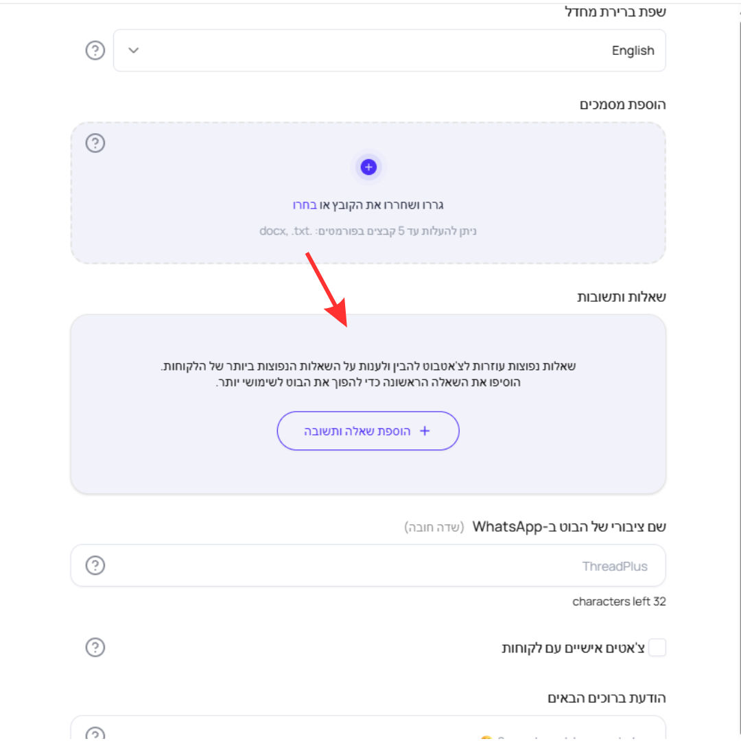This screenshot has height=741, width=741.
Task: Open the English language combo box
Action: click(390, 50)
